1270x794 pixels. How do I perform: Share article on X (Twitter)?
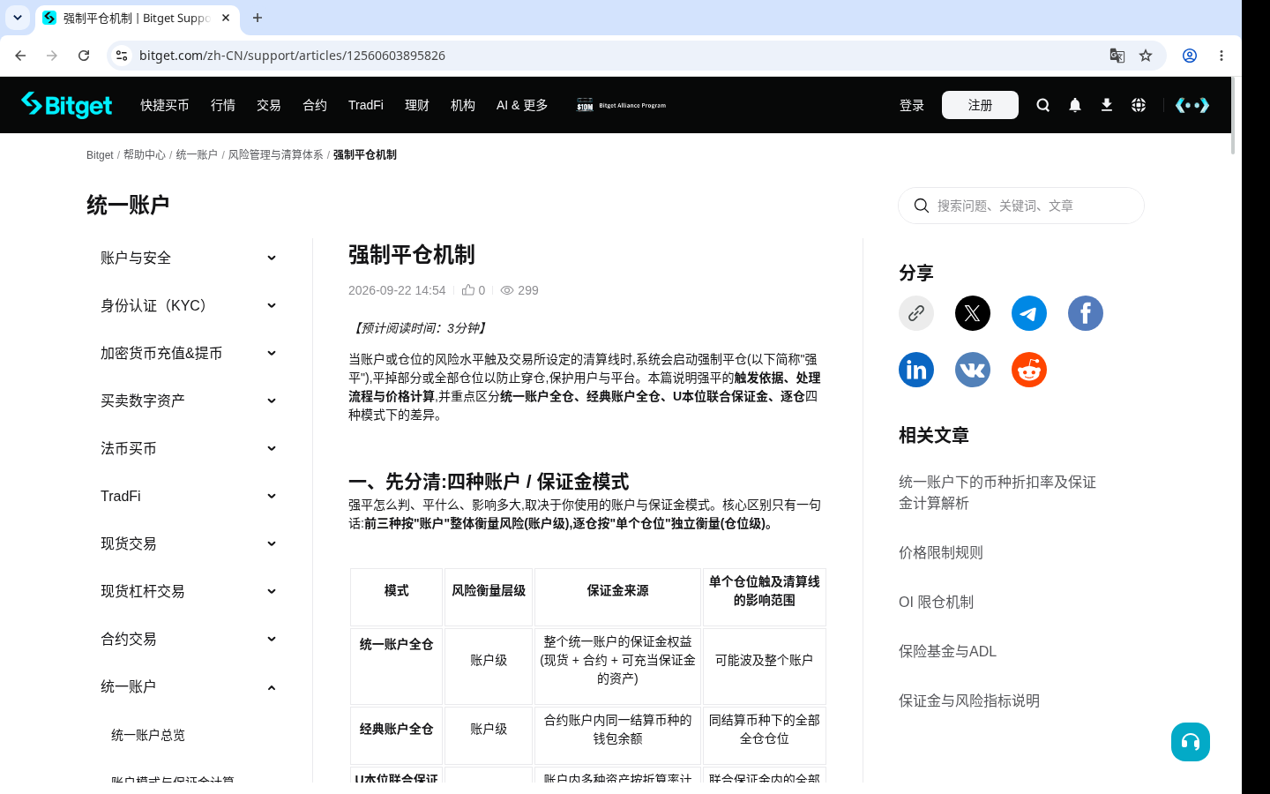(x=973, y=313)
